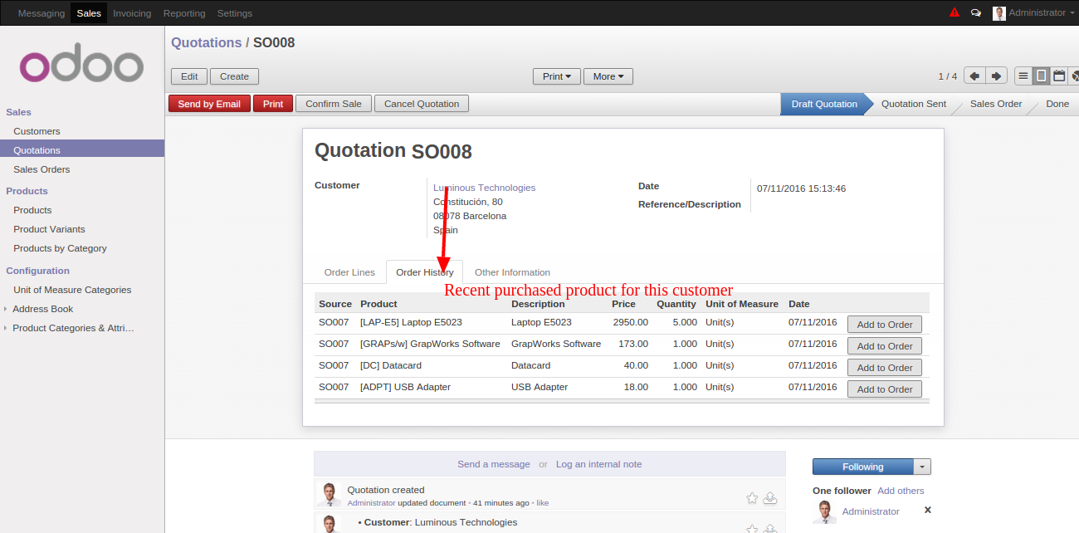This screenshot has width=1079, height=533.
Task: Click Draft Quotation status stage
Action: 823,104
